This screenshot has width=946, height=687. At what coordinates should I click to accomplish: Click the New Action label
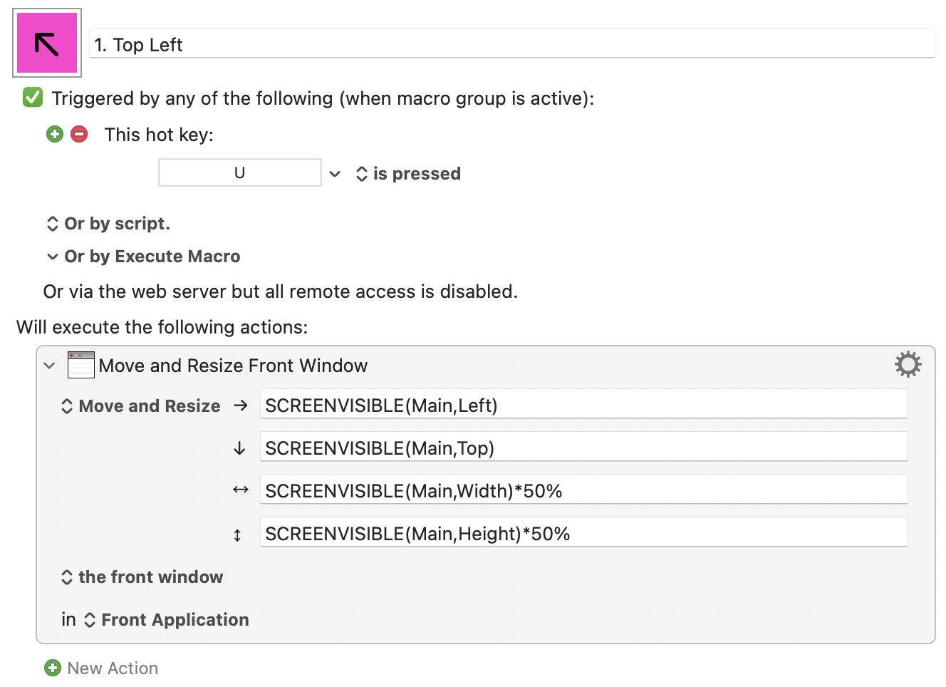[x=113, y=668]
